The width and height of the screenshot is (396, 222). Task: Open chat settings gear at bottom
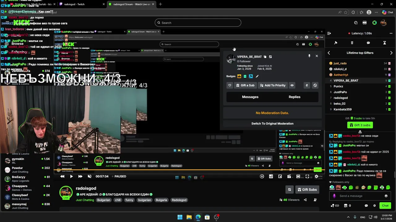point(374,206)
